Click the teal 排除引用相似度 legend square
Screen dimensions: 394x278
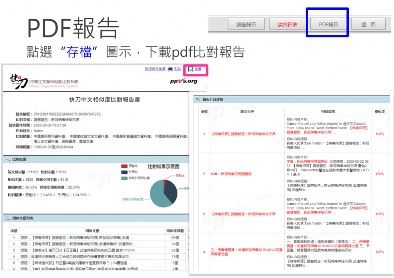tap(124, 178)
